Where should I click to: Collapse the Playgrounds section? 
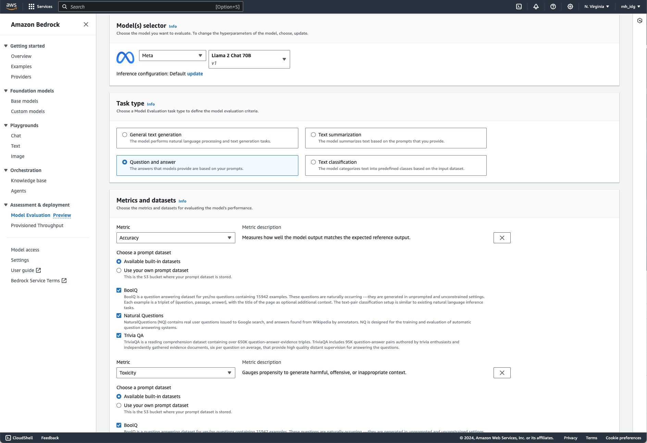pos(6,125)
